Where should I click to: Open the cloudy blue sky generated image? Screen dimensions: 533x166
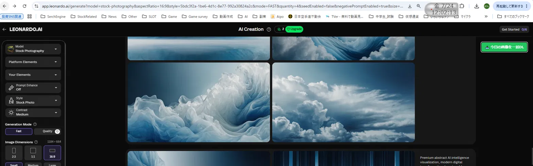[x=343, y=102]
